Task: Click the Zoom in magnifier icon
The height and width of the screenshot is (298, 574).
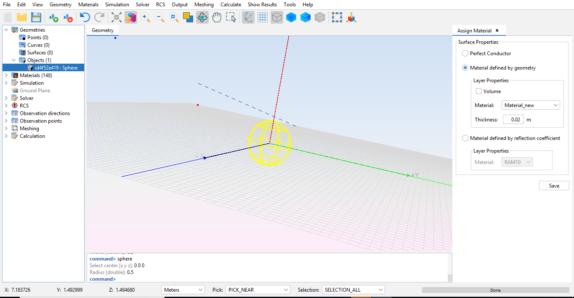Action: 146,17
